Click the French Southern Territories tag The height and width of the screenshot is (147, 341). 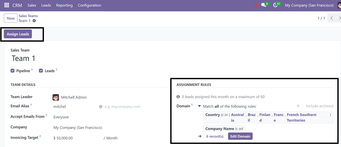[x=301, y=117]
